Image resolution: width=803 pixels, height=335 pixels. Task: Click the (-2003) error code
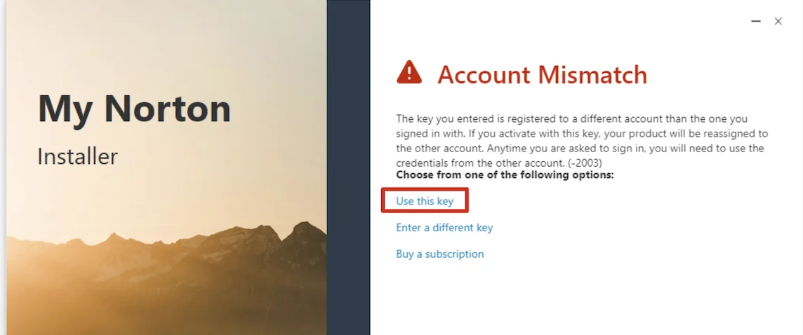(585, 163)
